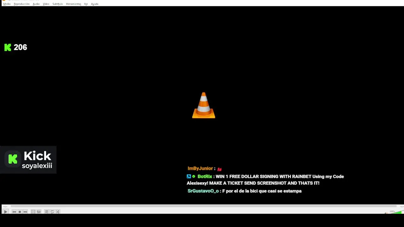Viewport: 404px width, 227px height.
Task: Open the Medio menu
Action: tap(7, 4)
